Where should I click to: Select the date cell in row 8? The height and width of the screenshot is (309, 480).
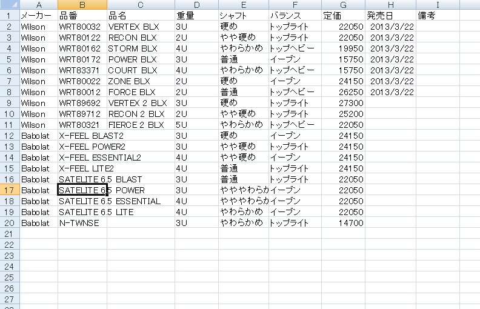coord(391,91)
